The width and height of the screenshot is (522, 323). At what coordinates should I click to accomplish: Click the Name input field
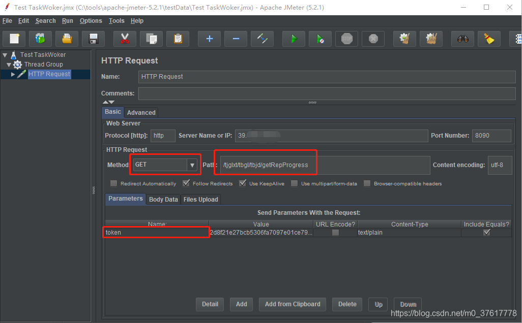point(327,77)
